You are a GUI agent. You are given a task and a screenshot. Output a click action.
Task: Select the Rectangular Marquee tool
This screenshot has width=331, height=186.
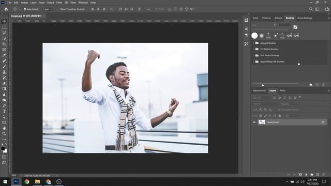point(4,27)
